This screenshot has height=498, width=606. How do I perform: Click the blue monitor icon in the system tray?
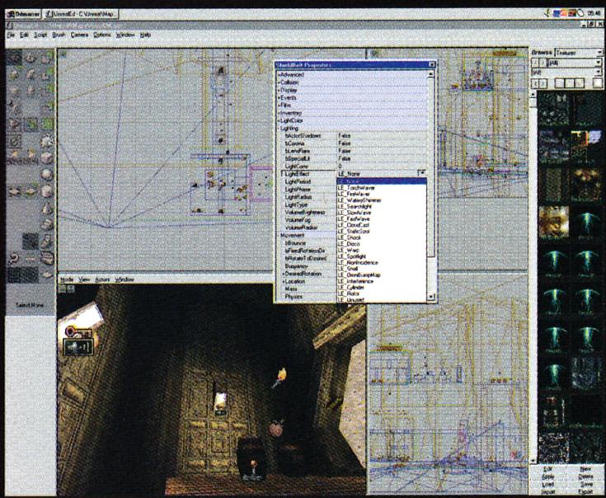(x=557, y=13)
